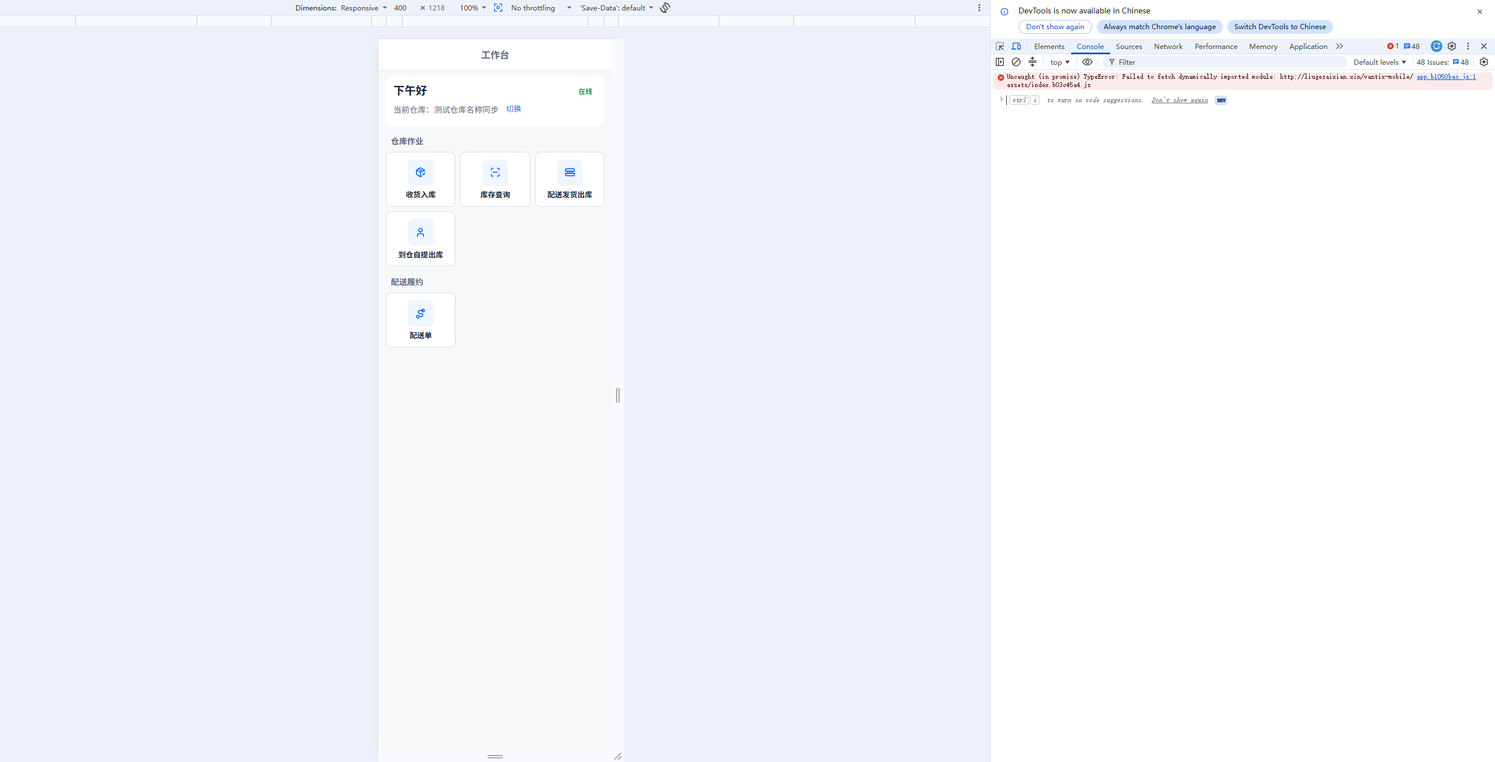Show the console sidebar
Image resolution: width=1495 pixels, height=762 pixels.
click(x=1000, y=62)
